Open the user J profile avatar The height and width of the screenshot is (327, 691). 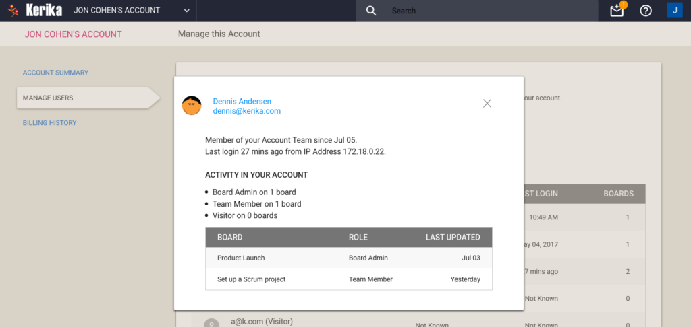coord(675,10)
